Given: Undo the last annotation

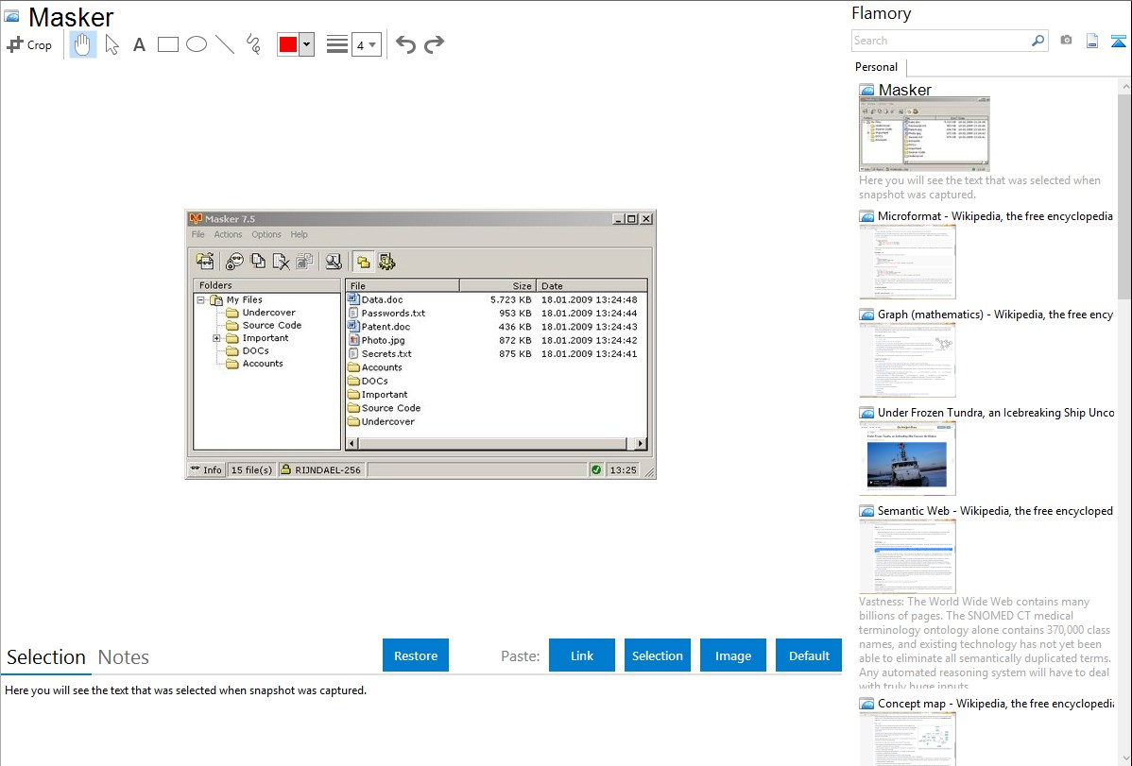Looking at the screenshot, I should (405, 44).
